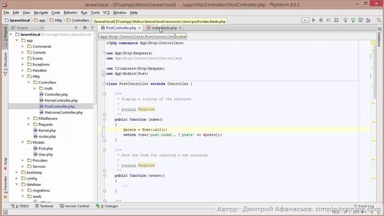384x216 pixels.
Task: Click the index breadcrumb in the editor path
Action: tap(181, 37)
